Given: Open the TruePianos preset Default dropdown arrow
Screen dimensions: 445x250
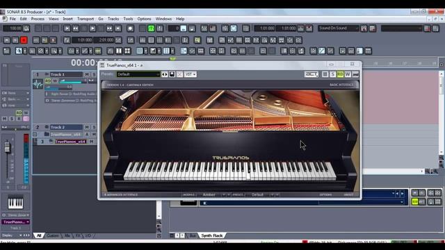Looking at the screenshot, I should [x=272, y=194].
